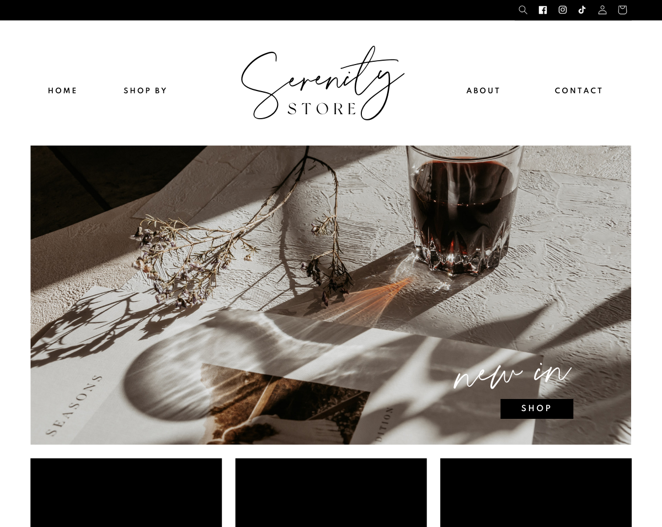Select the first black collection tile
662x527 pixels.
(x=126, y=492)
